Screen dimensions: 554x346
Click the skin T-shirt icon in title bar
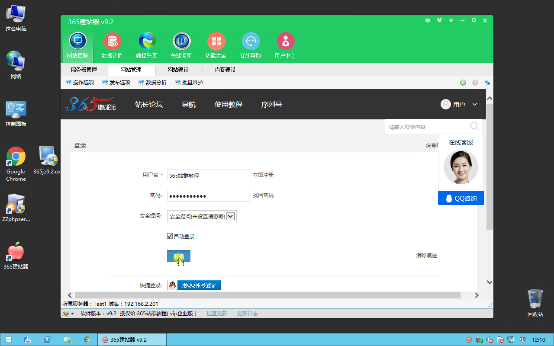tap(440, 20)
